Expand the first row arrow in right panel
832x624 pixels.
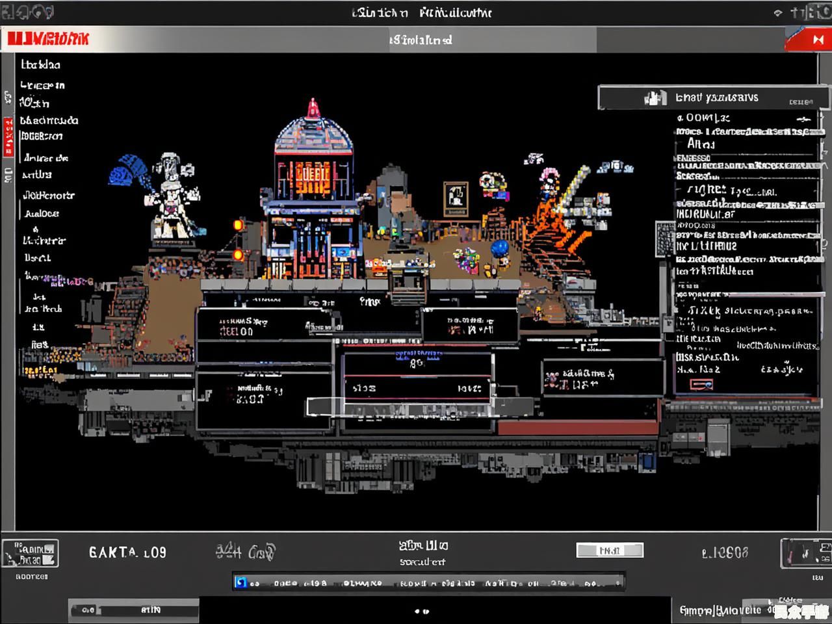[x=805, y=118]
